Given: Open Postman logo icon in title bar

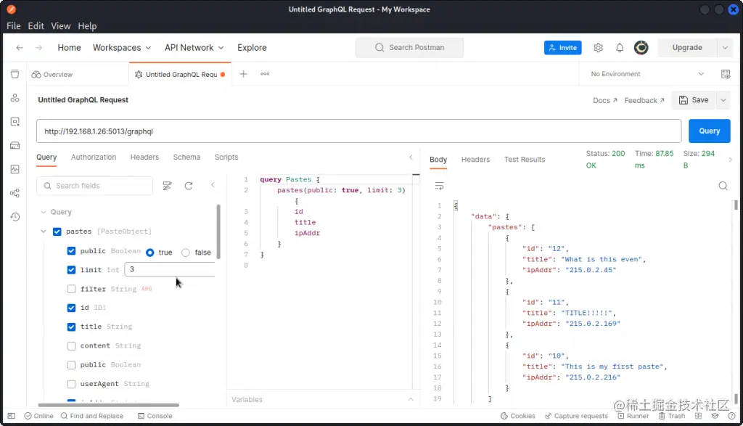Looking at the screenshot, I should click(x=12, y=9).
